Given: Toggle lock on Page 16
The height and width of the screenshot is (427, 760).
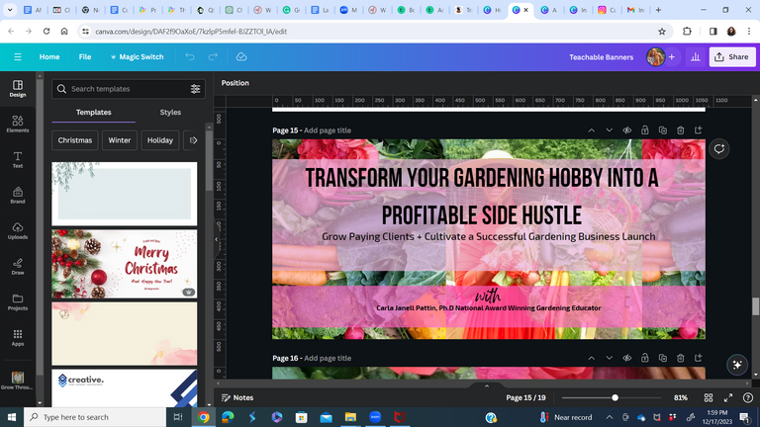Looking at the screenshot, I should [x=644, y=358].
